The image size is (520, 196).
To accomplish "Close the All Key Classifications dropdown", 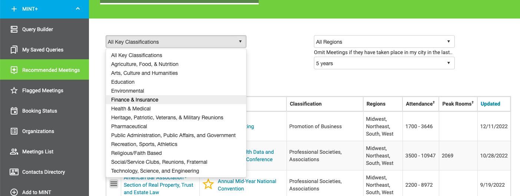I will pyautogui.click(x=176, y=42).
